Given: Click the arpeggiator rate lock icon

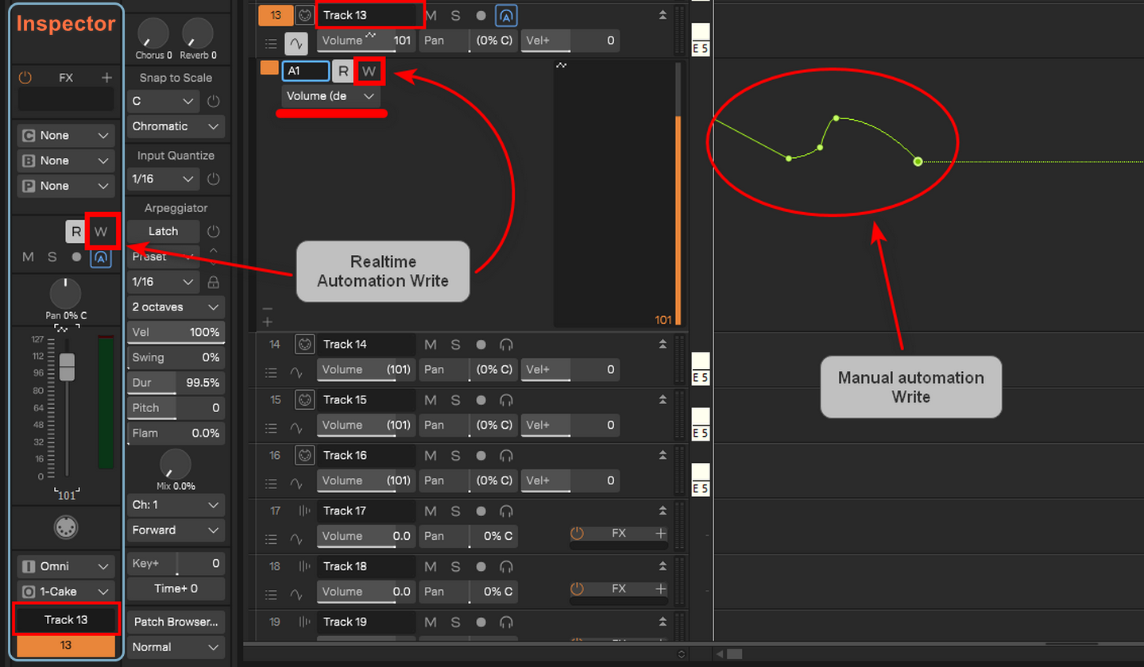Looking at the screenshot, I should [213, 282].
